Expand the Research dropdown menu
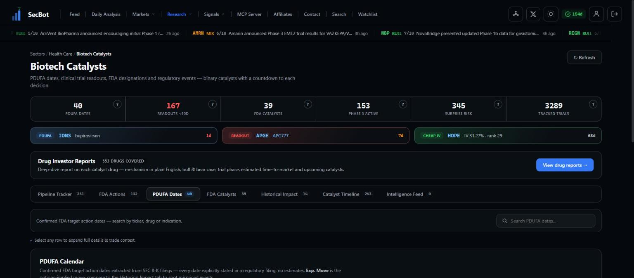 tap(180, 14)
